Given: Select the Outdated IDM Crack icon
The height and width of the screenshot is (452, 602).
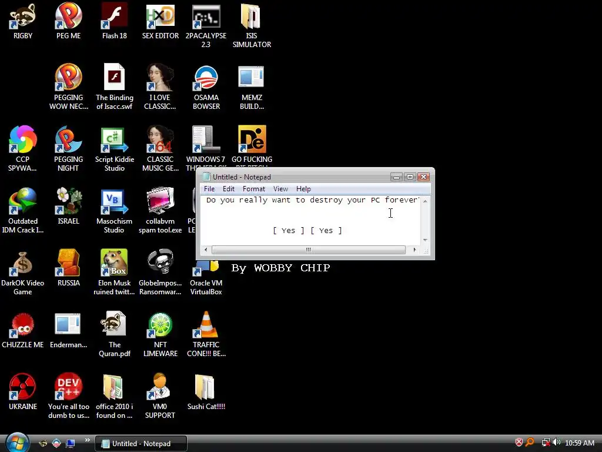Looking at the screenshot, I should click(23, 211).
